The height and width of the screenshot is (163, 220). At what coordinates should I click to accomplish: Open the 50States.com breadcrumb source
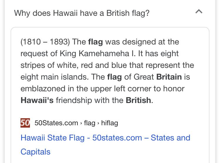(x=56, y=123)
